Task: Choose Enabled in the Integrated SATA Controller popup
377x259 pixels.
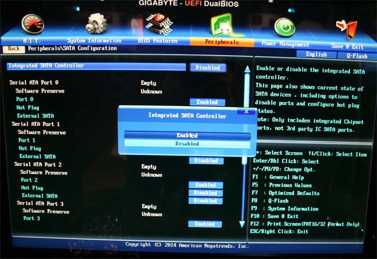Action: point(187,135)
